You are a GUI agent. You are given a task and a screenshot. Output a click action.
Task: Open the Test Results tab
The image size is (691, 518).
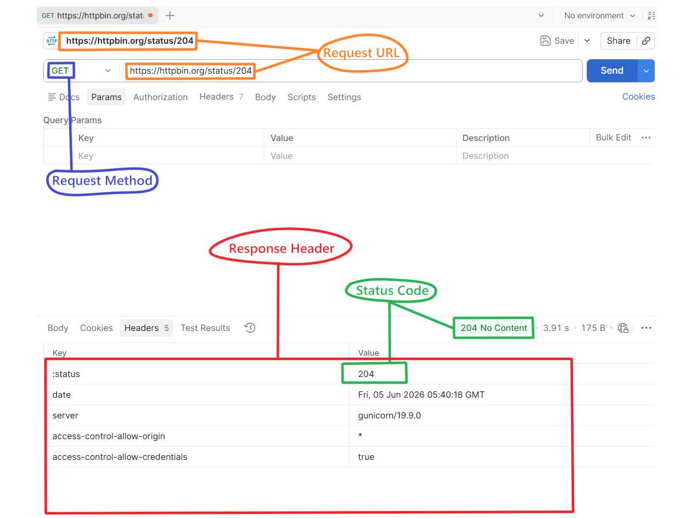[x=205, y=327]
